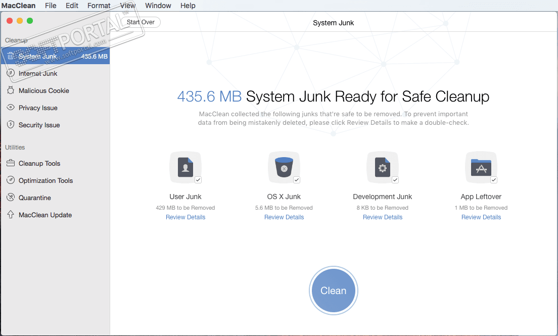Open the Window menu
The width and height of the screenshot is (558, 336).
(158, 6)
